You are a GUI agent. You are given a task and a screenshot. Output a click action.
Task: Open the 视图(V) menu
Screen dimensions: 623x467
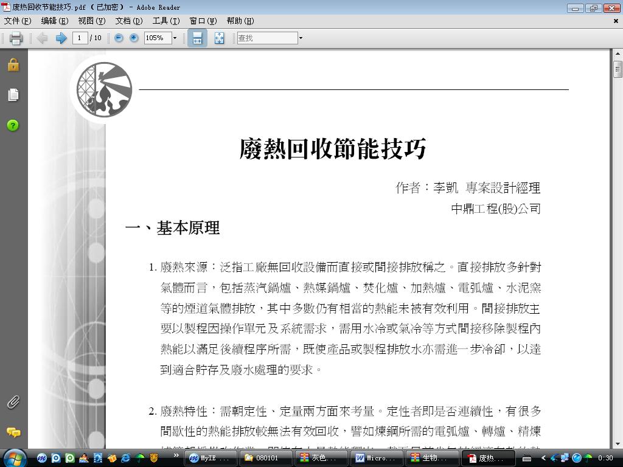(x=92, y=21)
